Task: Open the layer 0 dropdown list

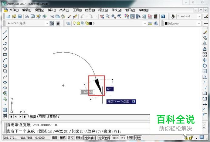Action: 145,24
